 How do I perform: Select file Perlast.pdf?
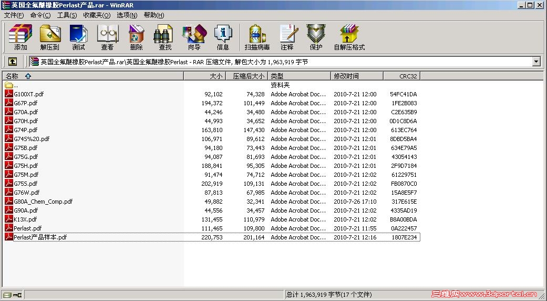click(27, 228)
